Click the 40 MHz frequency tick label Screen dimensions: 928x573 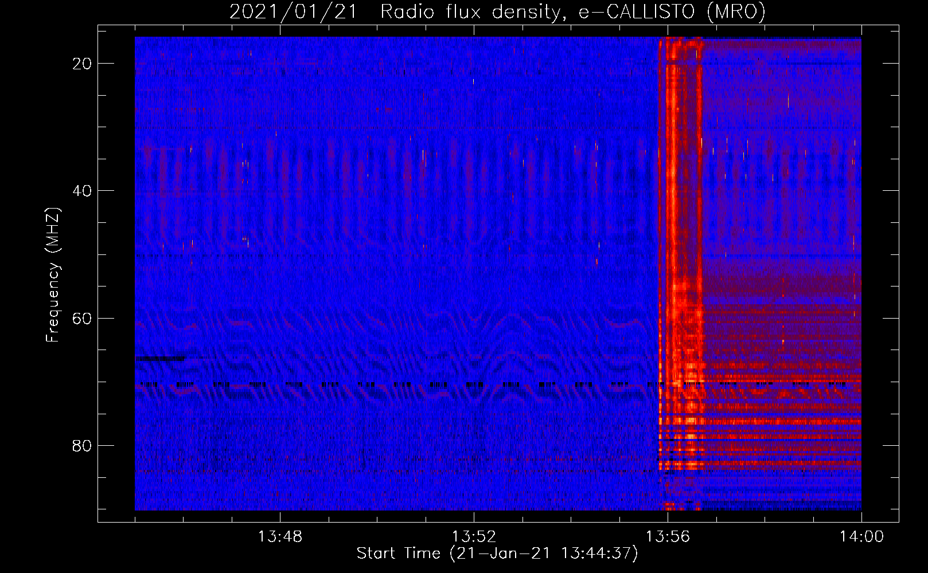pyautogui.click(x=83, y=191)
